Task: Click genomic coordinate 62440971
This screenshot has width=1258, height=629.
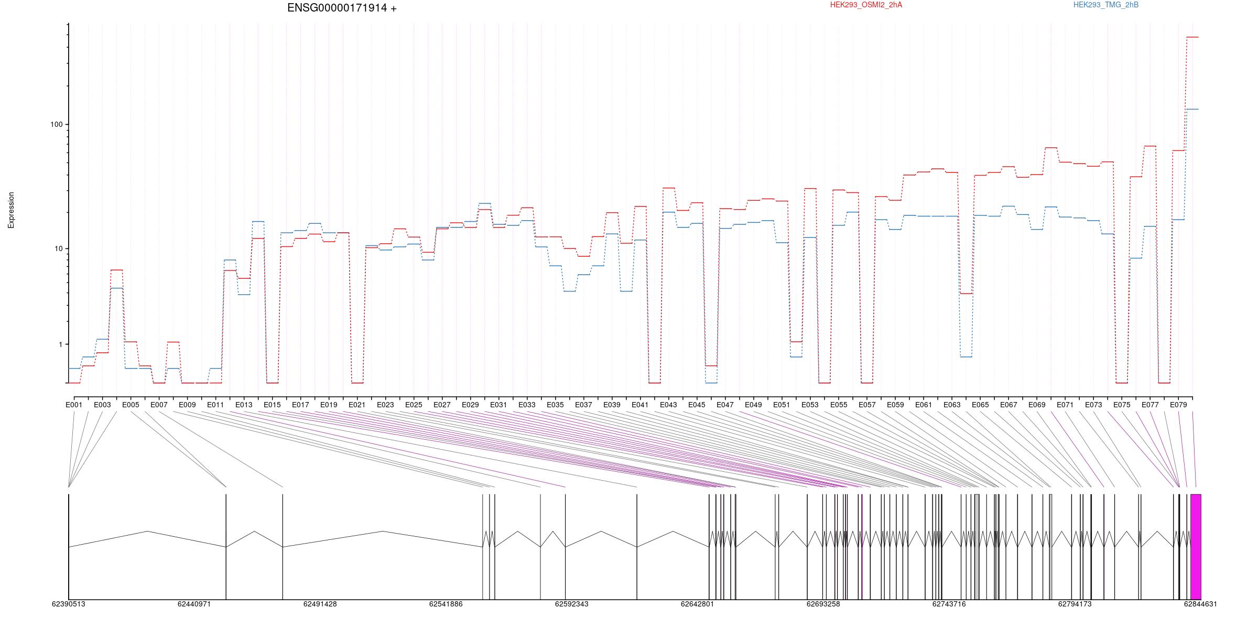Action: [x=194, y=604]
